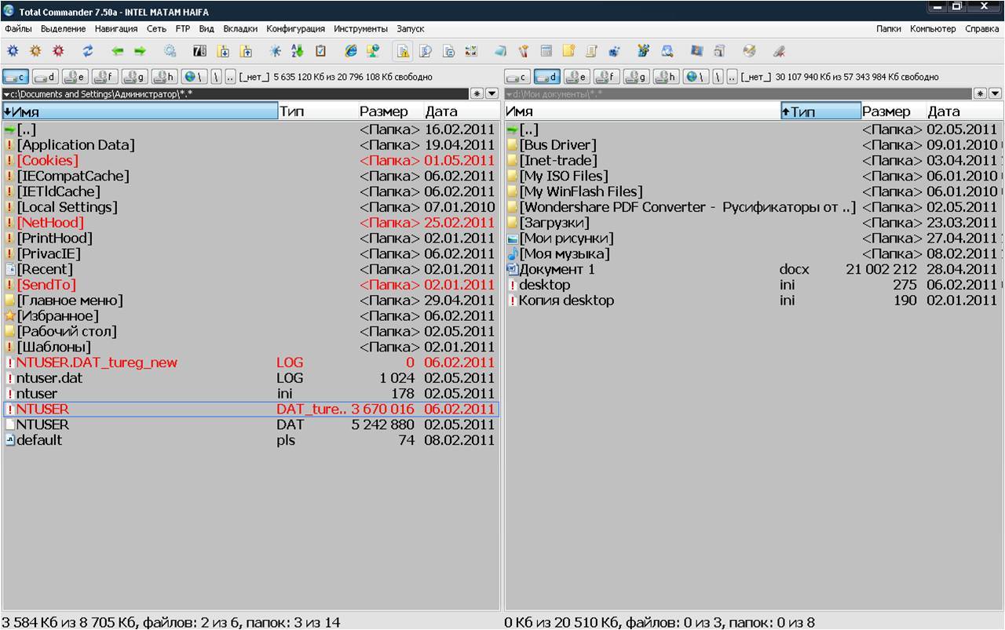Open right panel favorites asterisk button

[x=980, y=93]
